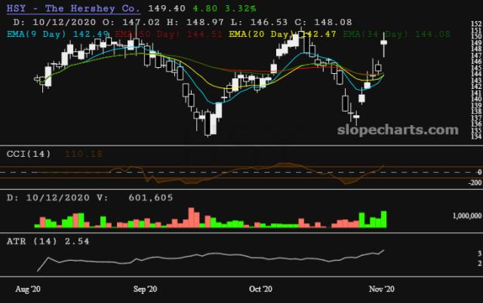Click the EMA(34 Day) legend label

pos(374,34)
